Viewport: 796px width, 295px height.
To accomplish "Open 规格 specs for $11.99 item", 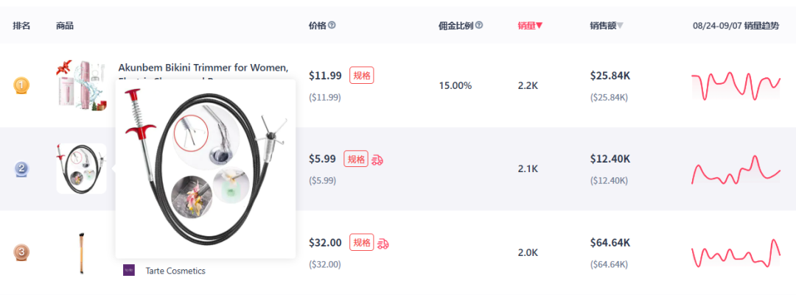I will pyautogui.click(x=361, y=76).
